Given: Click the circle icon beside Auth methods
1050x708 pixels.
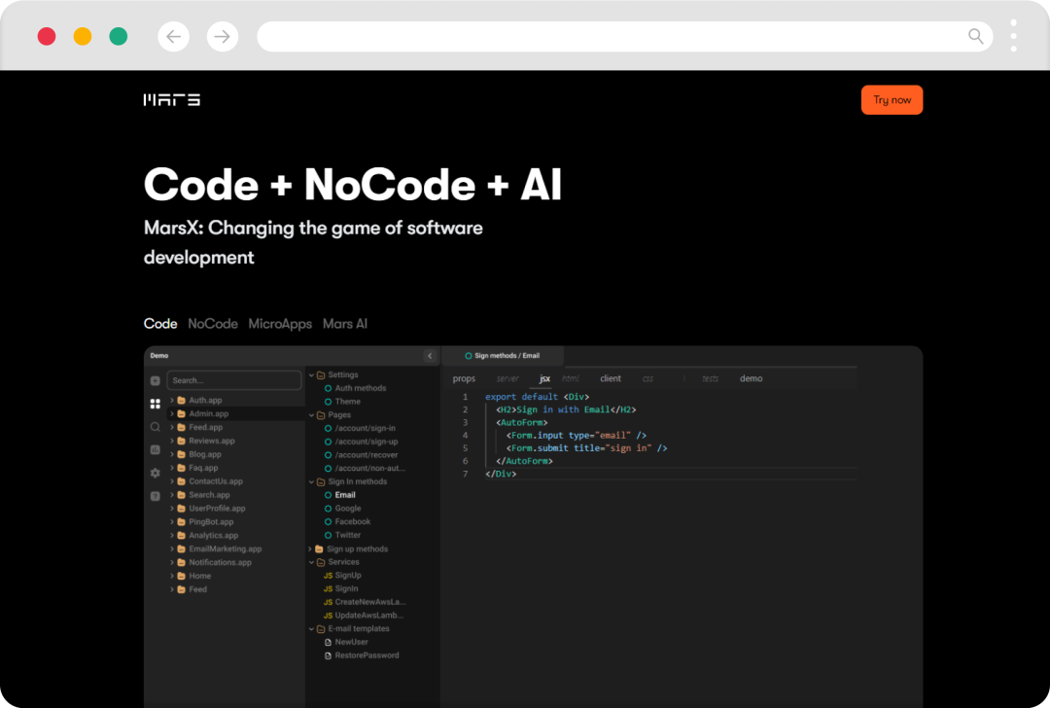Looking at the screenshot, I should point(329,388).
